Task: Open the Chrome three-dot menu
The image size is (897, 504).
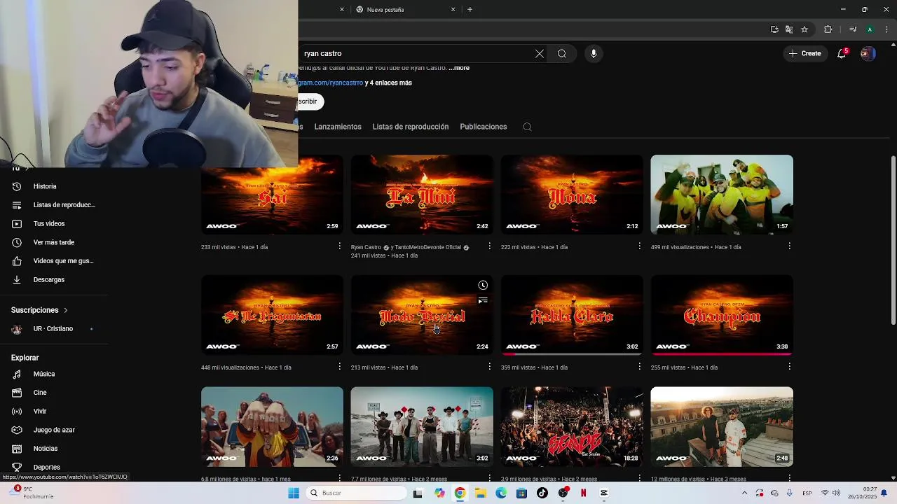Action: pyautogui.click(x=886, y=29)
